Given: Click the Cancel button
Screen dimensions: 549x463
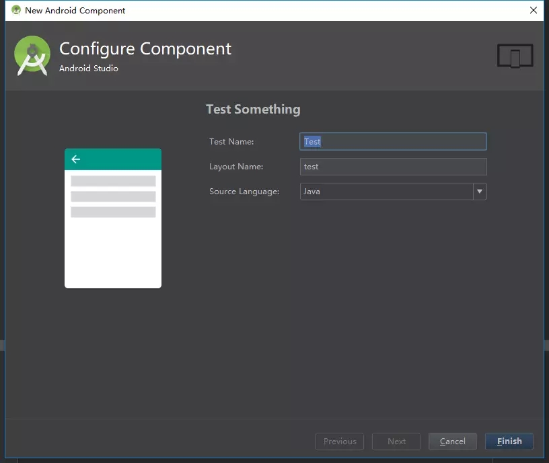Looking at the screenshot, I should tap(452, 441).
